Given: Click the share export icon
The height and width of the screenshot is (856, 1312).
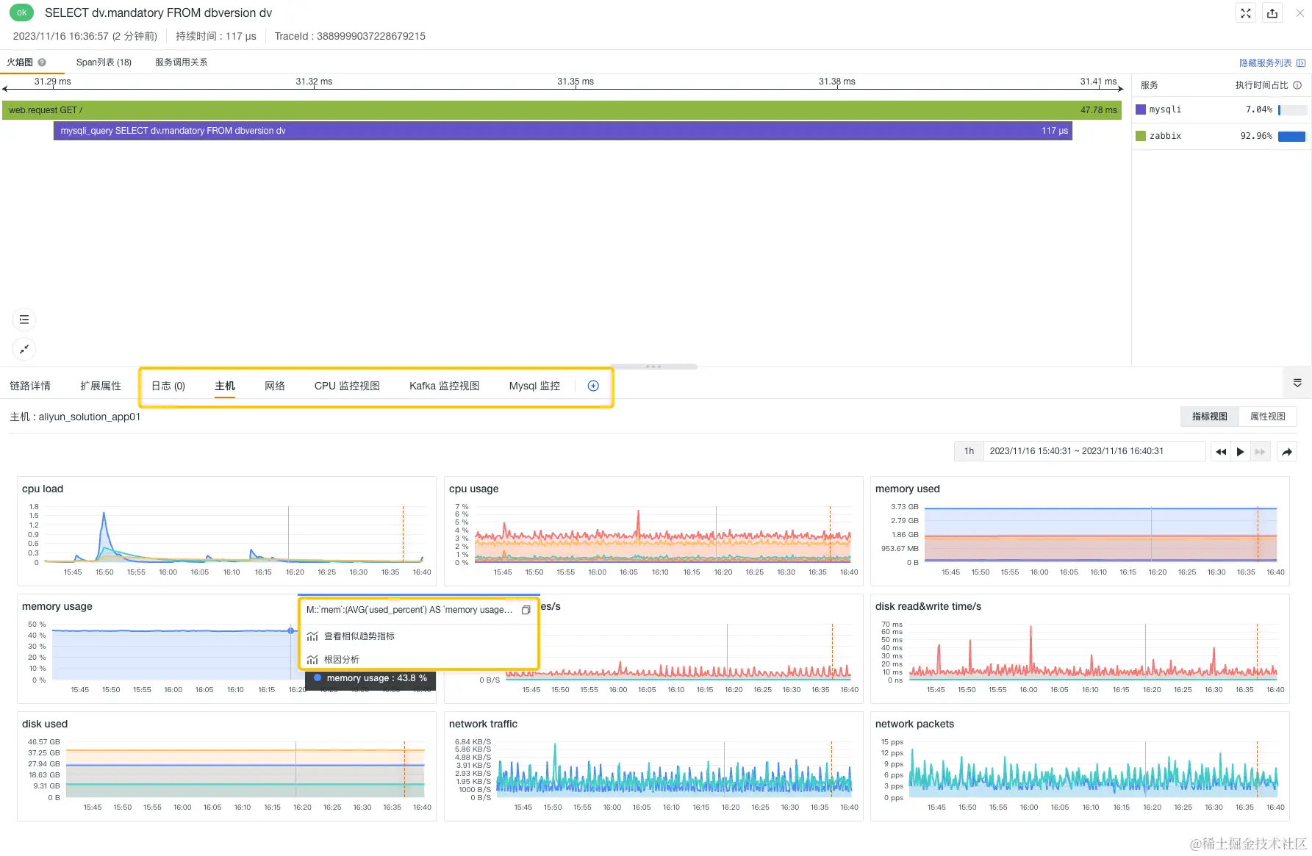Looking at the screenshot, I should tap(1272, 13).
